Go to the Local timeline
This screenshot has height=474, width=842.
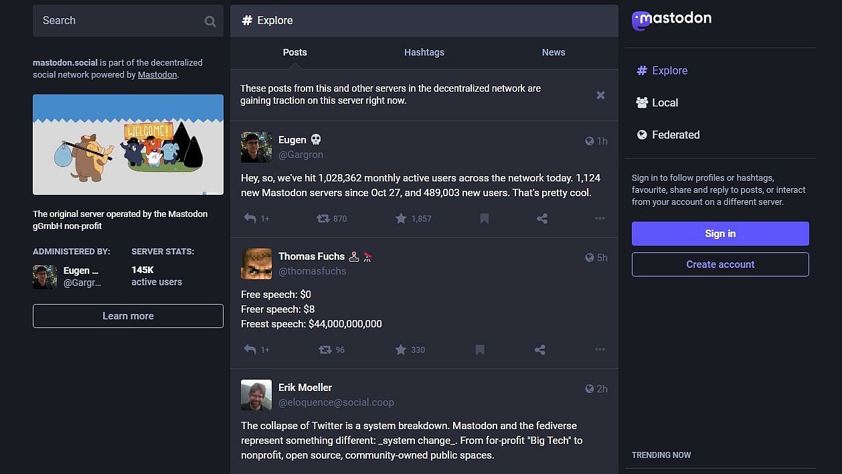coord(657,102)
